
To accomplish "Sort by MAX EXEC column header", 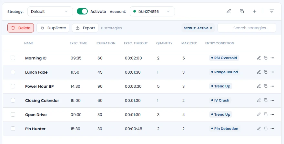I will [x=189, y=43].
